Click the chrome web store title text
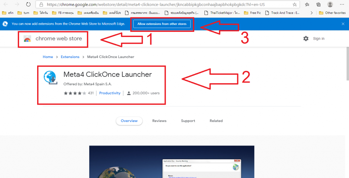This screenshot has width=349, height=178. tap(59, 39)
